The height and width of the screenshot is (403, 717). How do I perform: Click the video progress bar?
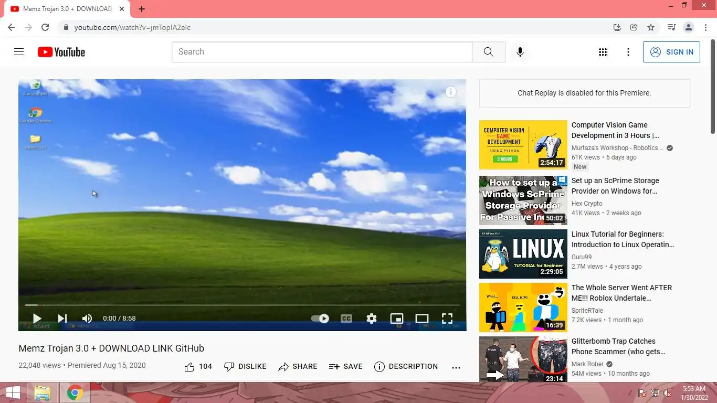(242, 305)
